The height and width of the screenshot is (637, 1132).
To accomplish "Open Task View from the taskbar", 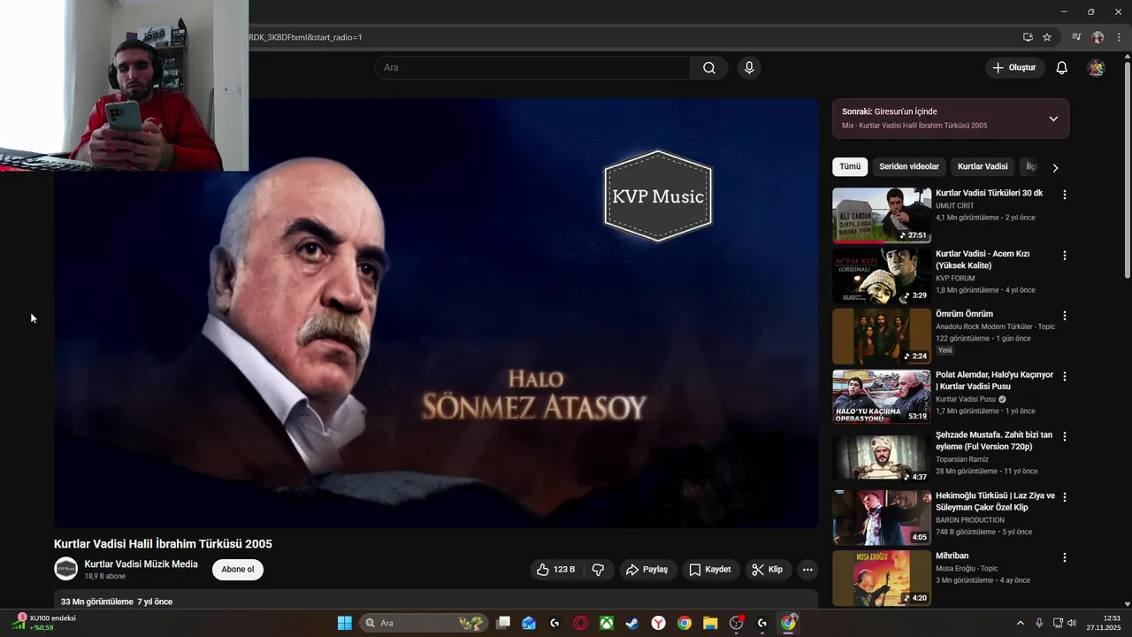I will pyautogui.click(x=503, y=623).
